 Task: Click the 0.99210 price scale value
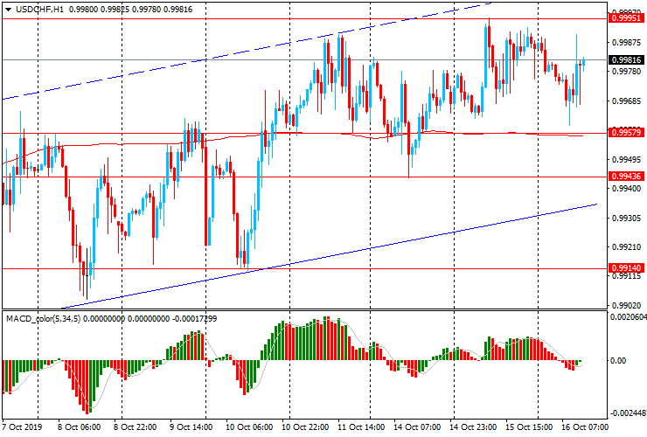[627, 247]
